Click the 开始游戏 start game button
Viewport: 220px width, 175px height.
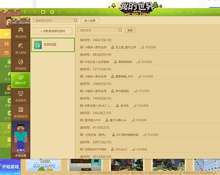pyautogui.click(x=10, y=167)
